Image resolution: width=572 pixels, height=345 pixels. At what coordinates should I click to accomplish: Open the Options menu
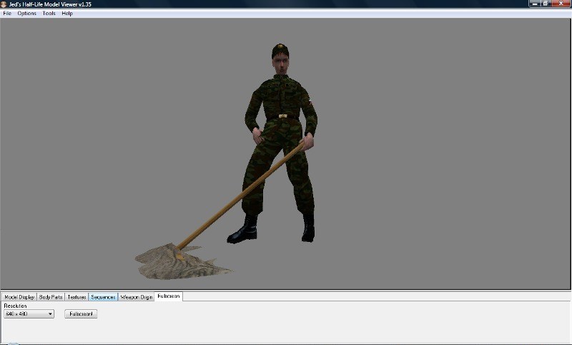tap(26, 13)
